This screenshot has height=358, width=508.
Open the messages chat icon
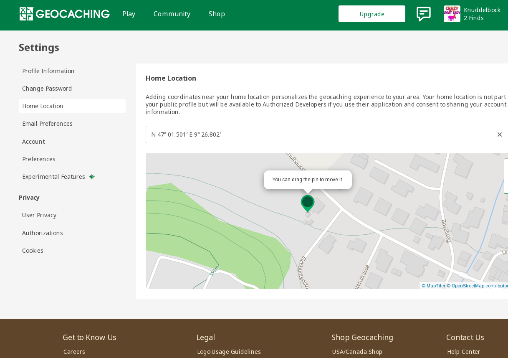tap(423, 14)
